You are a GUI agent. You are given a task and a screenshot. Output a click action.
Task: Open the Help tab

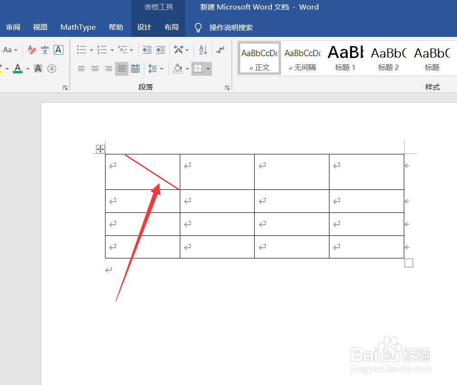coord(116,27)
